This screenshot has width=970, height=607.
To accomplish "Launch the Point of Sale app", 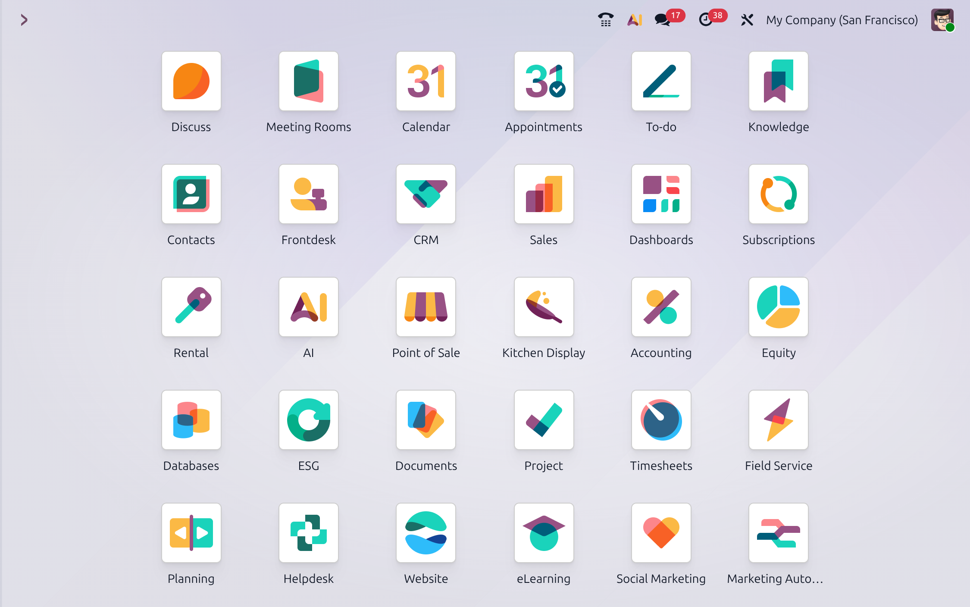I will [x=426, y=307].
